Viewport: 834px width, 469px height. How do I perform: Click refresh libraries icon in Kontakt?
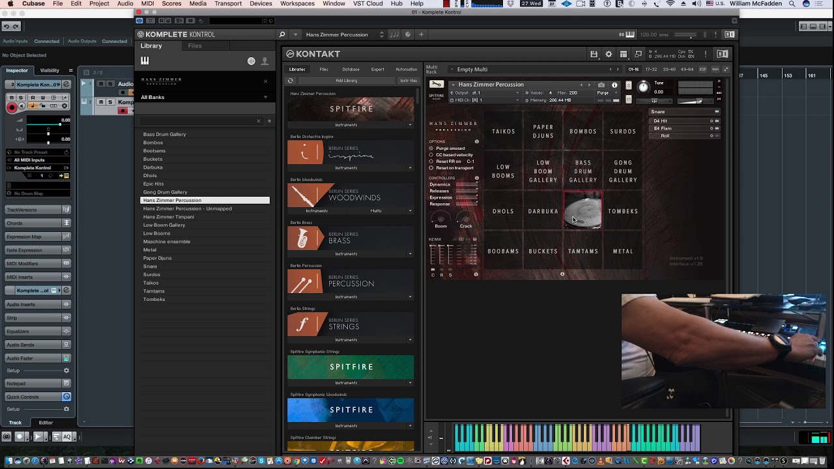point(291,81)
